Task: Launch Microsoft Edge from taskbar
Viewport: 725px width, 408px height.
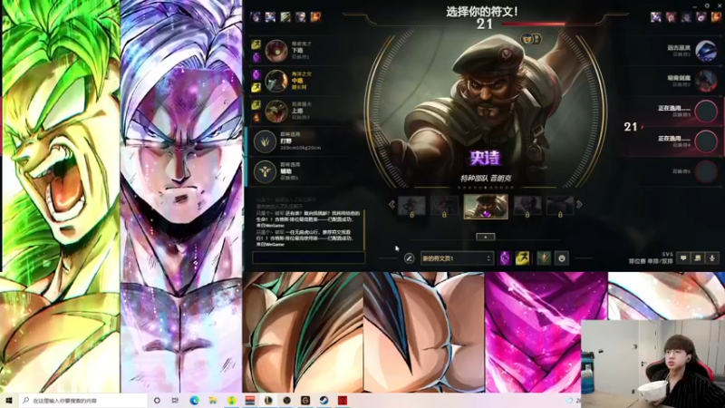Action: [x=194, y=400]
